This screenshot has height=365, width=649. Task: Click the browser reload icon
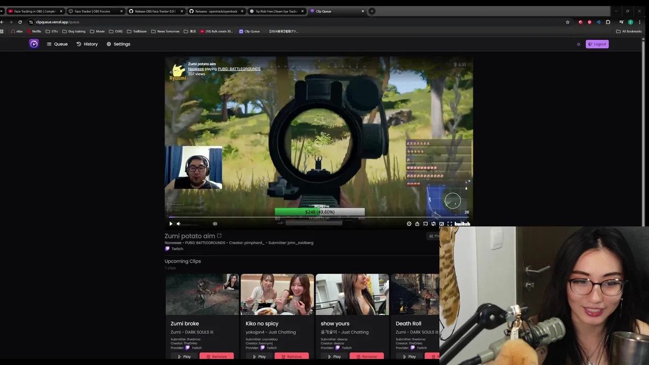coord(20,22)
